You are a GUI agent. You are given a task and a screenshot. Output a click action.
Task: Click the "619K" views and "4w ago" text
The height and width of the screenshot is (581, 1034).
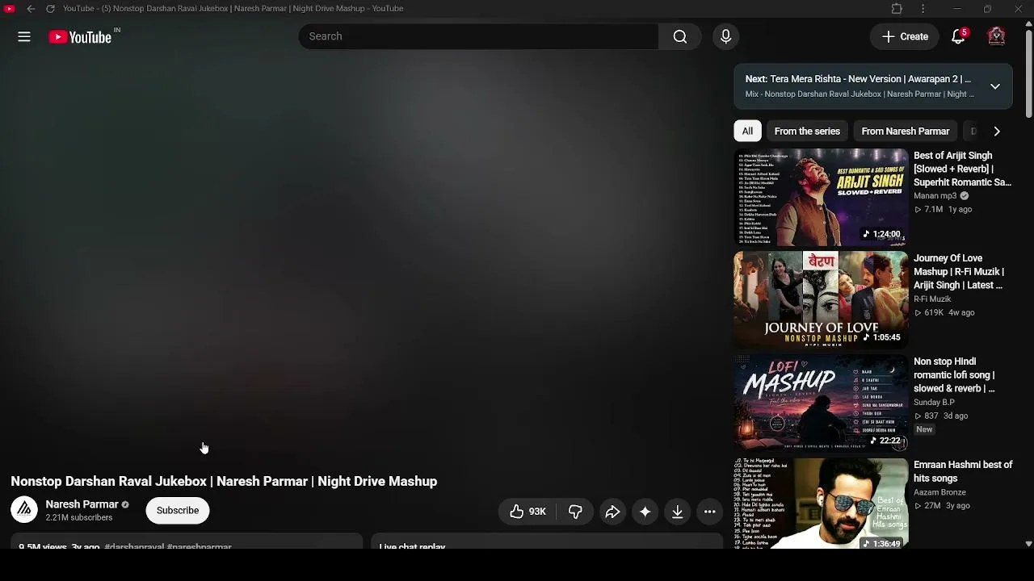click(x=944, y=313)
